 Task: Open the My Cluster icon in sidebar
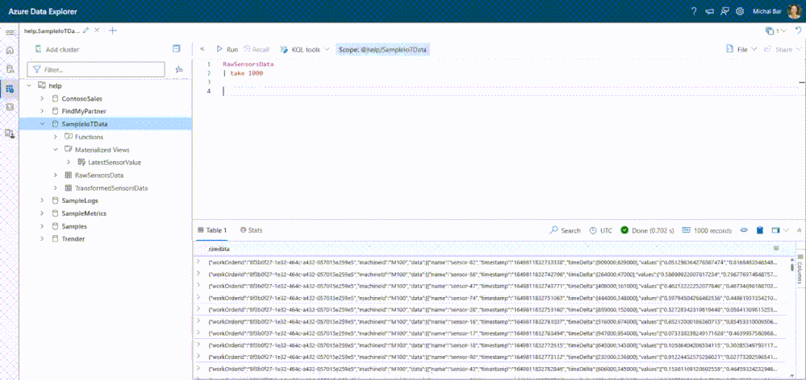[x=9, y=134]
